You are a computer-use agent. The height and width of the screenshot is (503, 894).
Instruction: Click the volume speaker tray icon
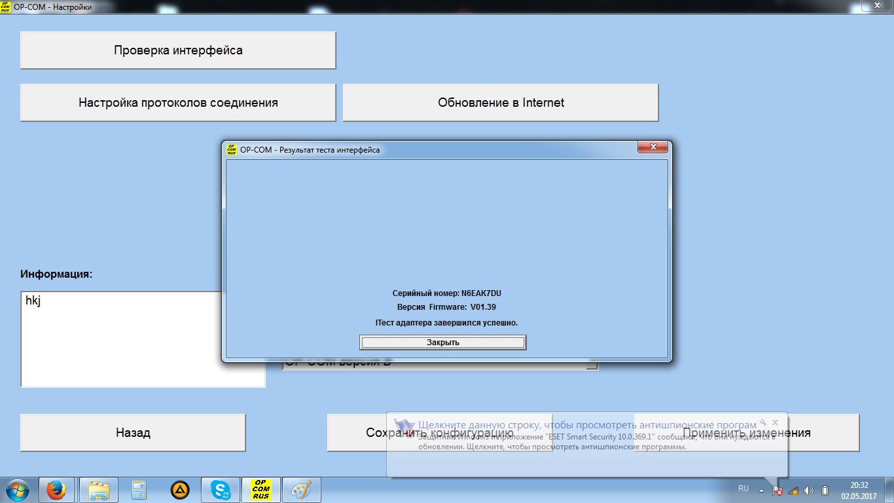[x=809, y=490]
